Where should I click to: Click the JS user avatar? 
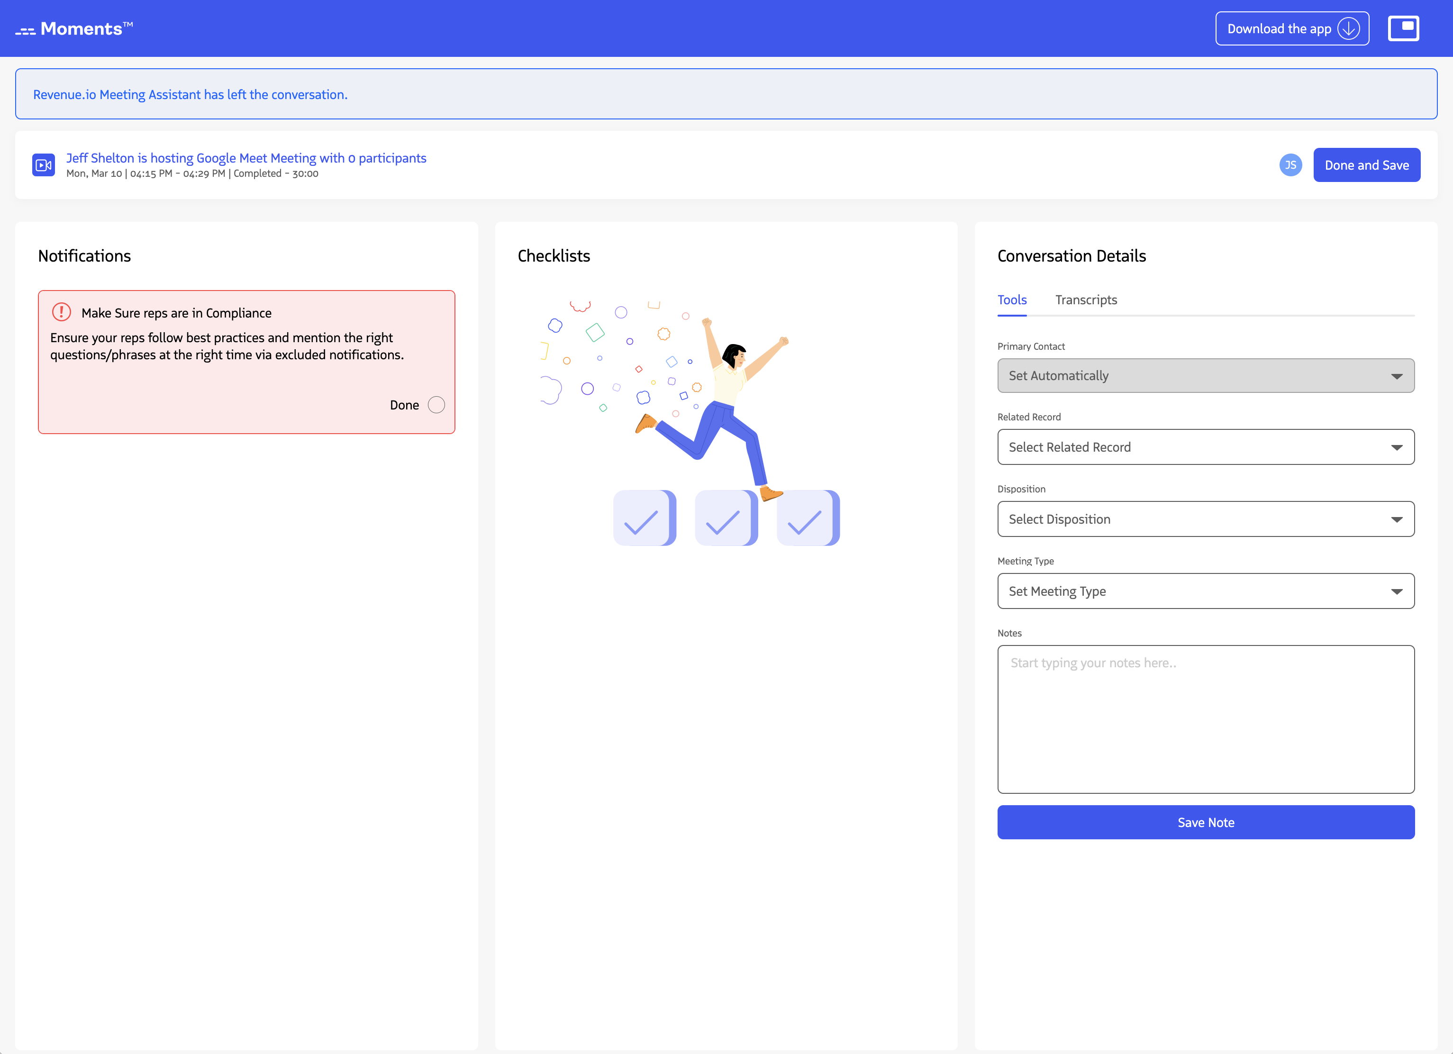click(1290, 165)
